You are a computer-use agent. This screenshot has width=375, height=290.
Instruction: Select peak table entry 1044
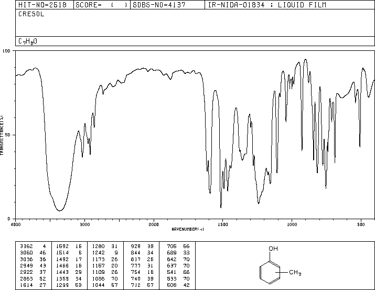tap(98, 285)
